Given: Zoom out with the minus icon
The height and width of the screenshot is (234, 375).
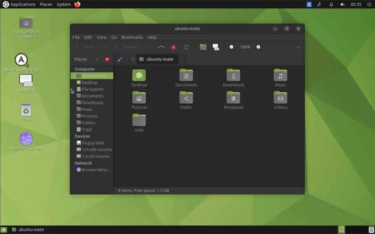Looking at the screenshot, I should click(x=231, y=47).
